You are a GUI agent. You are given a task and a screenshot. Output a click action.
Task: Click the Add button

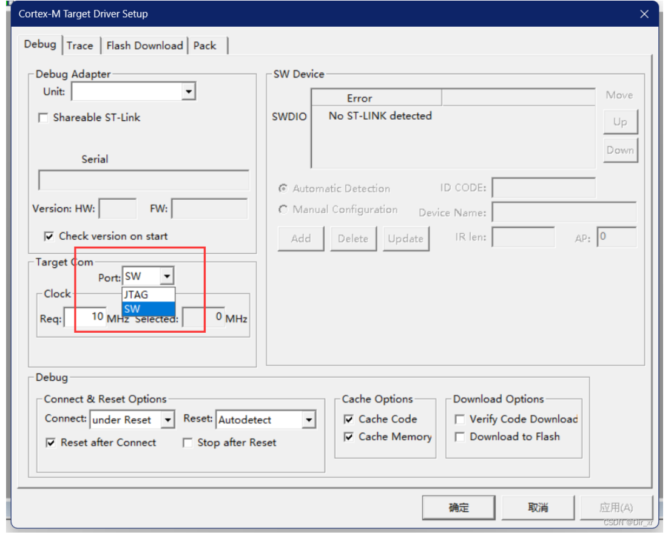[301, 239]
